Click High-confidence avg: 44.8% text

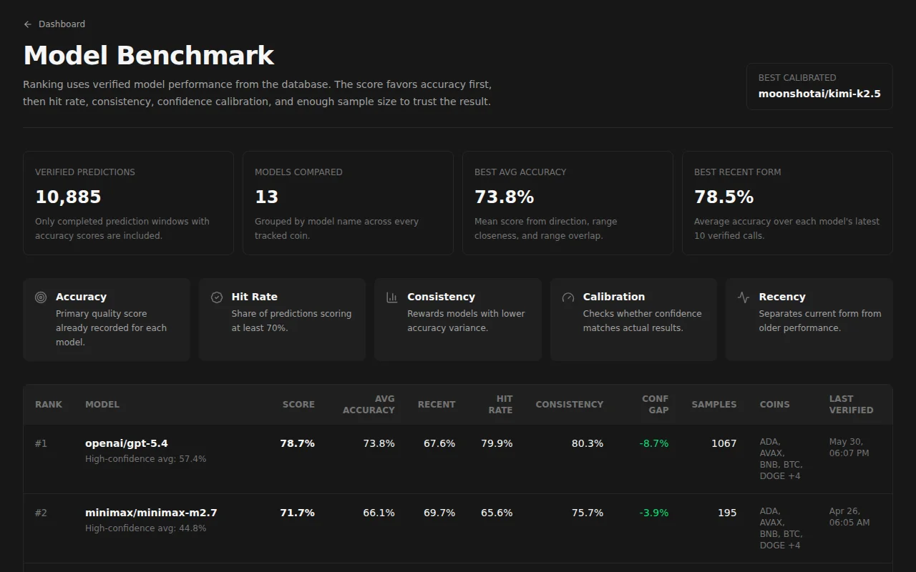pos(145,528)
